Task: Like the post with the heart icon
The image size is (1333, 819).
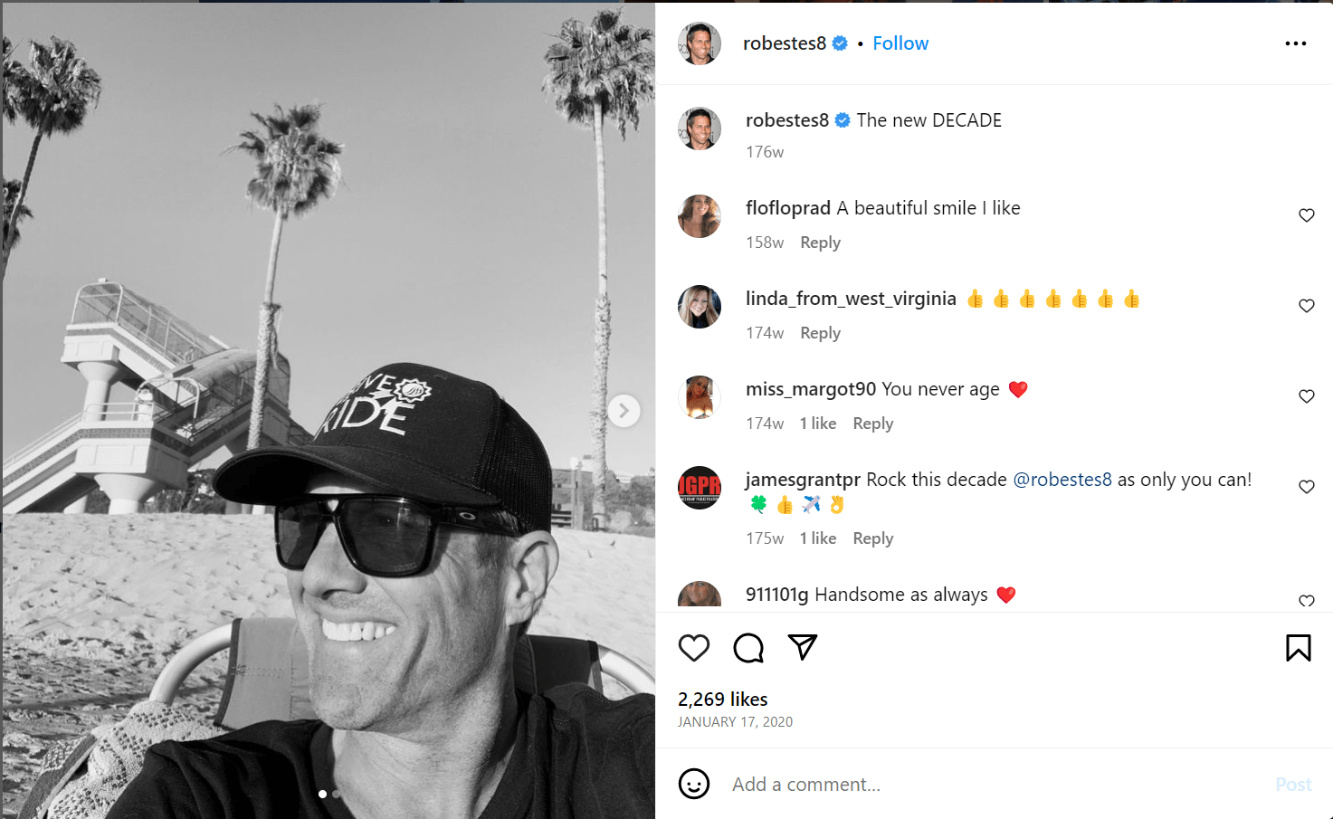Action: [694, 648]
